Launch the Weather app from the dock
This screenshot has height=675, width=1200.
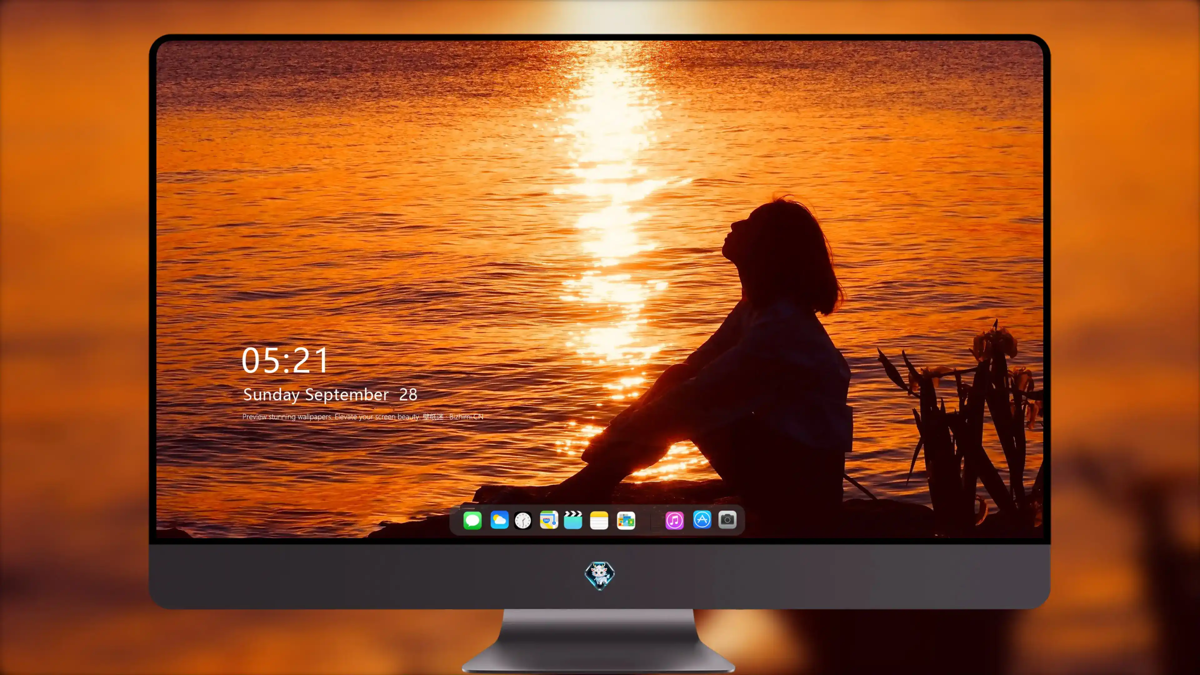(x=499, y=520)
